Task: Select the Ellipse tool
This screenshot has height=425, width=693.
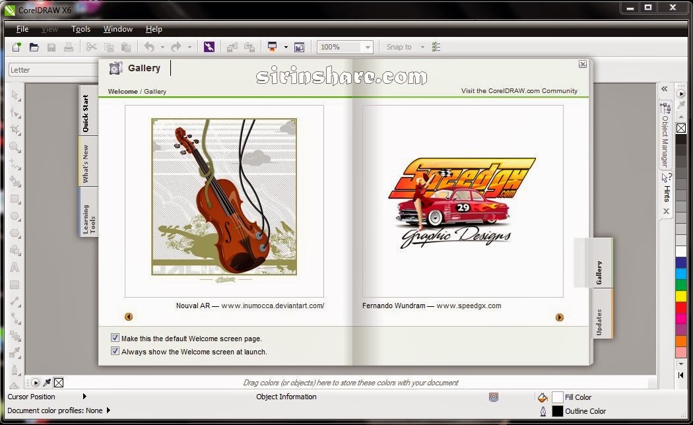Action: [x=15, y=216]
